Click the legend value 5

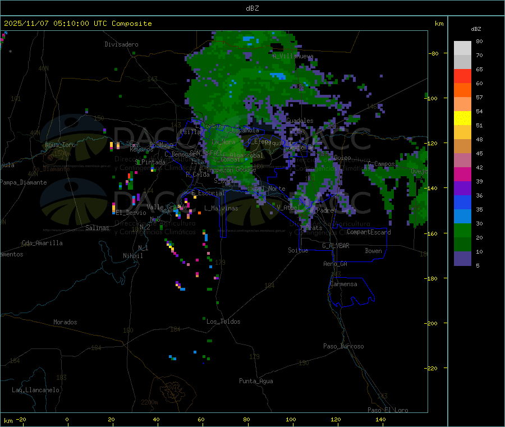tap(478, 265)
